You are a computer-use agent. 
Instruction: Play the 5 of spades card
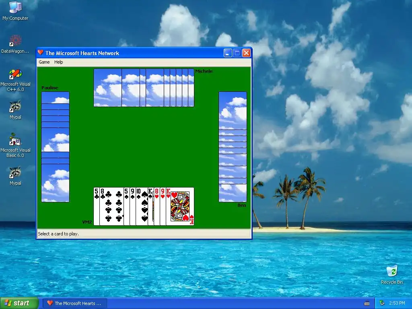click(127, 206)
